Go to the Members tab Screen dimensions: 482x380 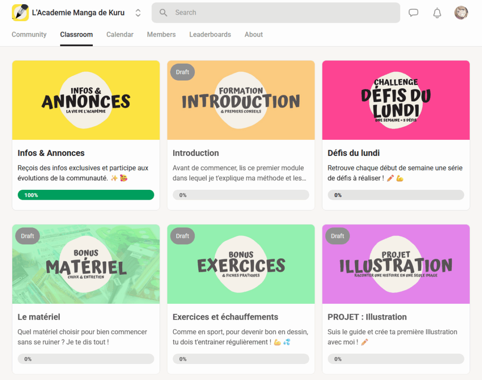coord(161,34)
